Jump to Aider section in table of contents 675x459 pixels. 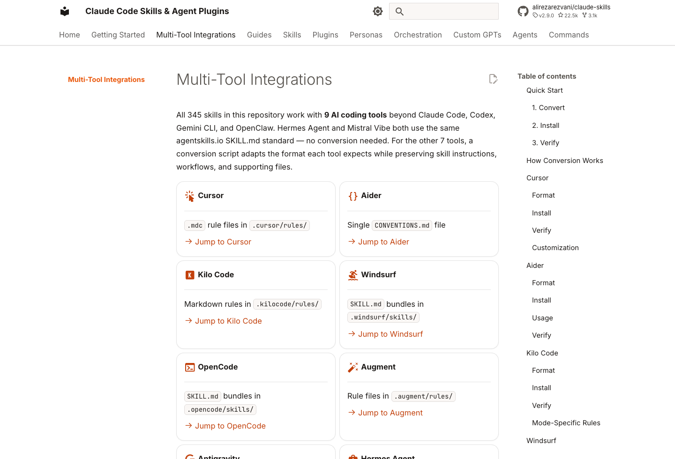coord(535,266)
